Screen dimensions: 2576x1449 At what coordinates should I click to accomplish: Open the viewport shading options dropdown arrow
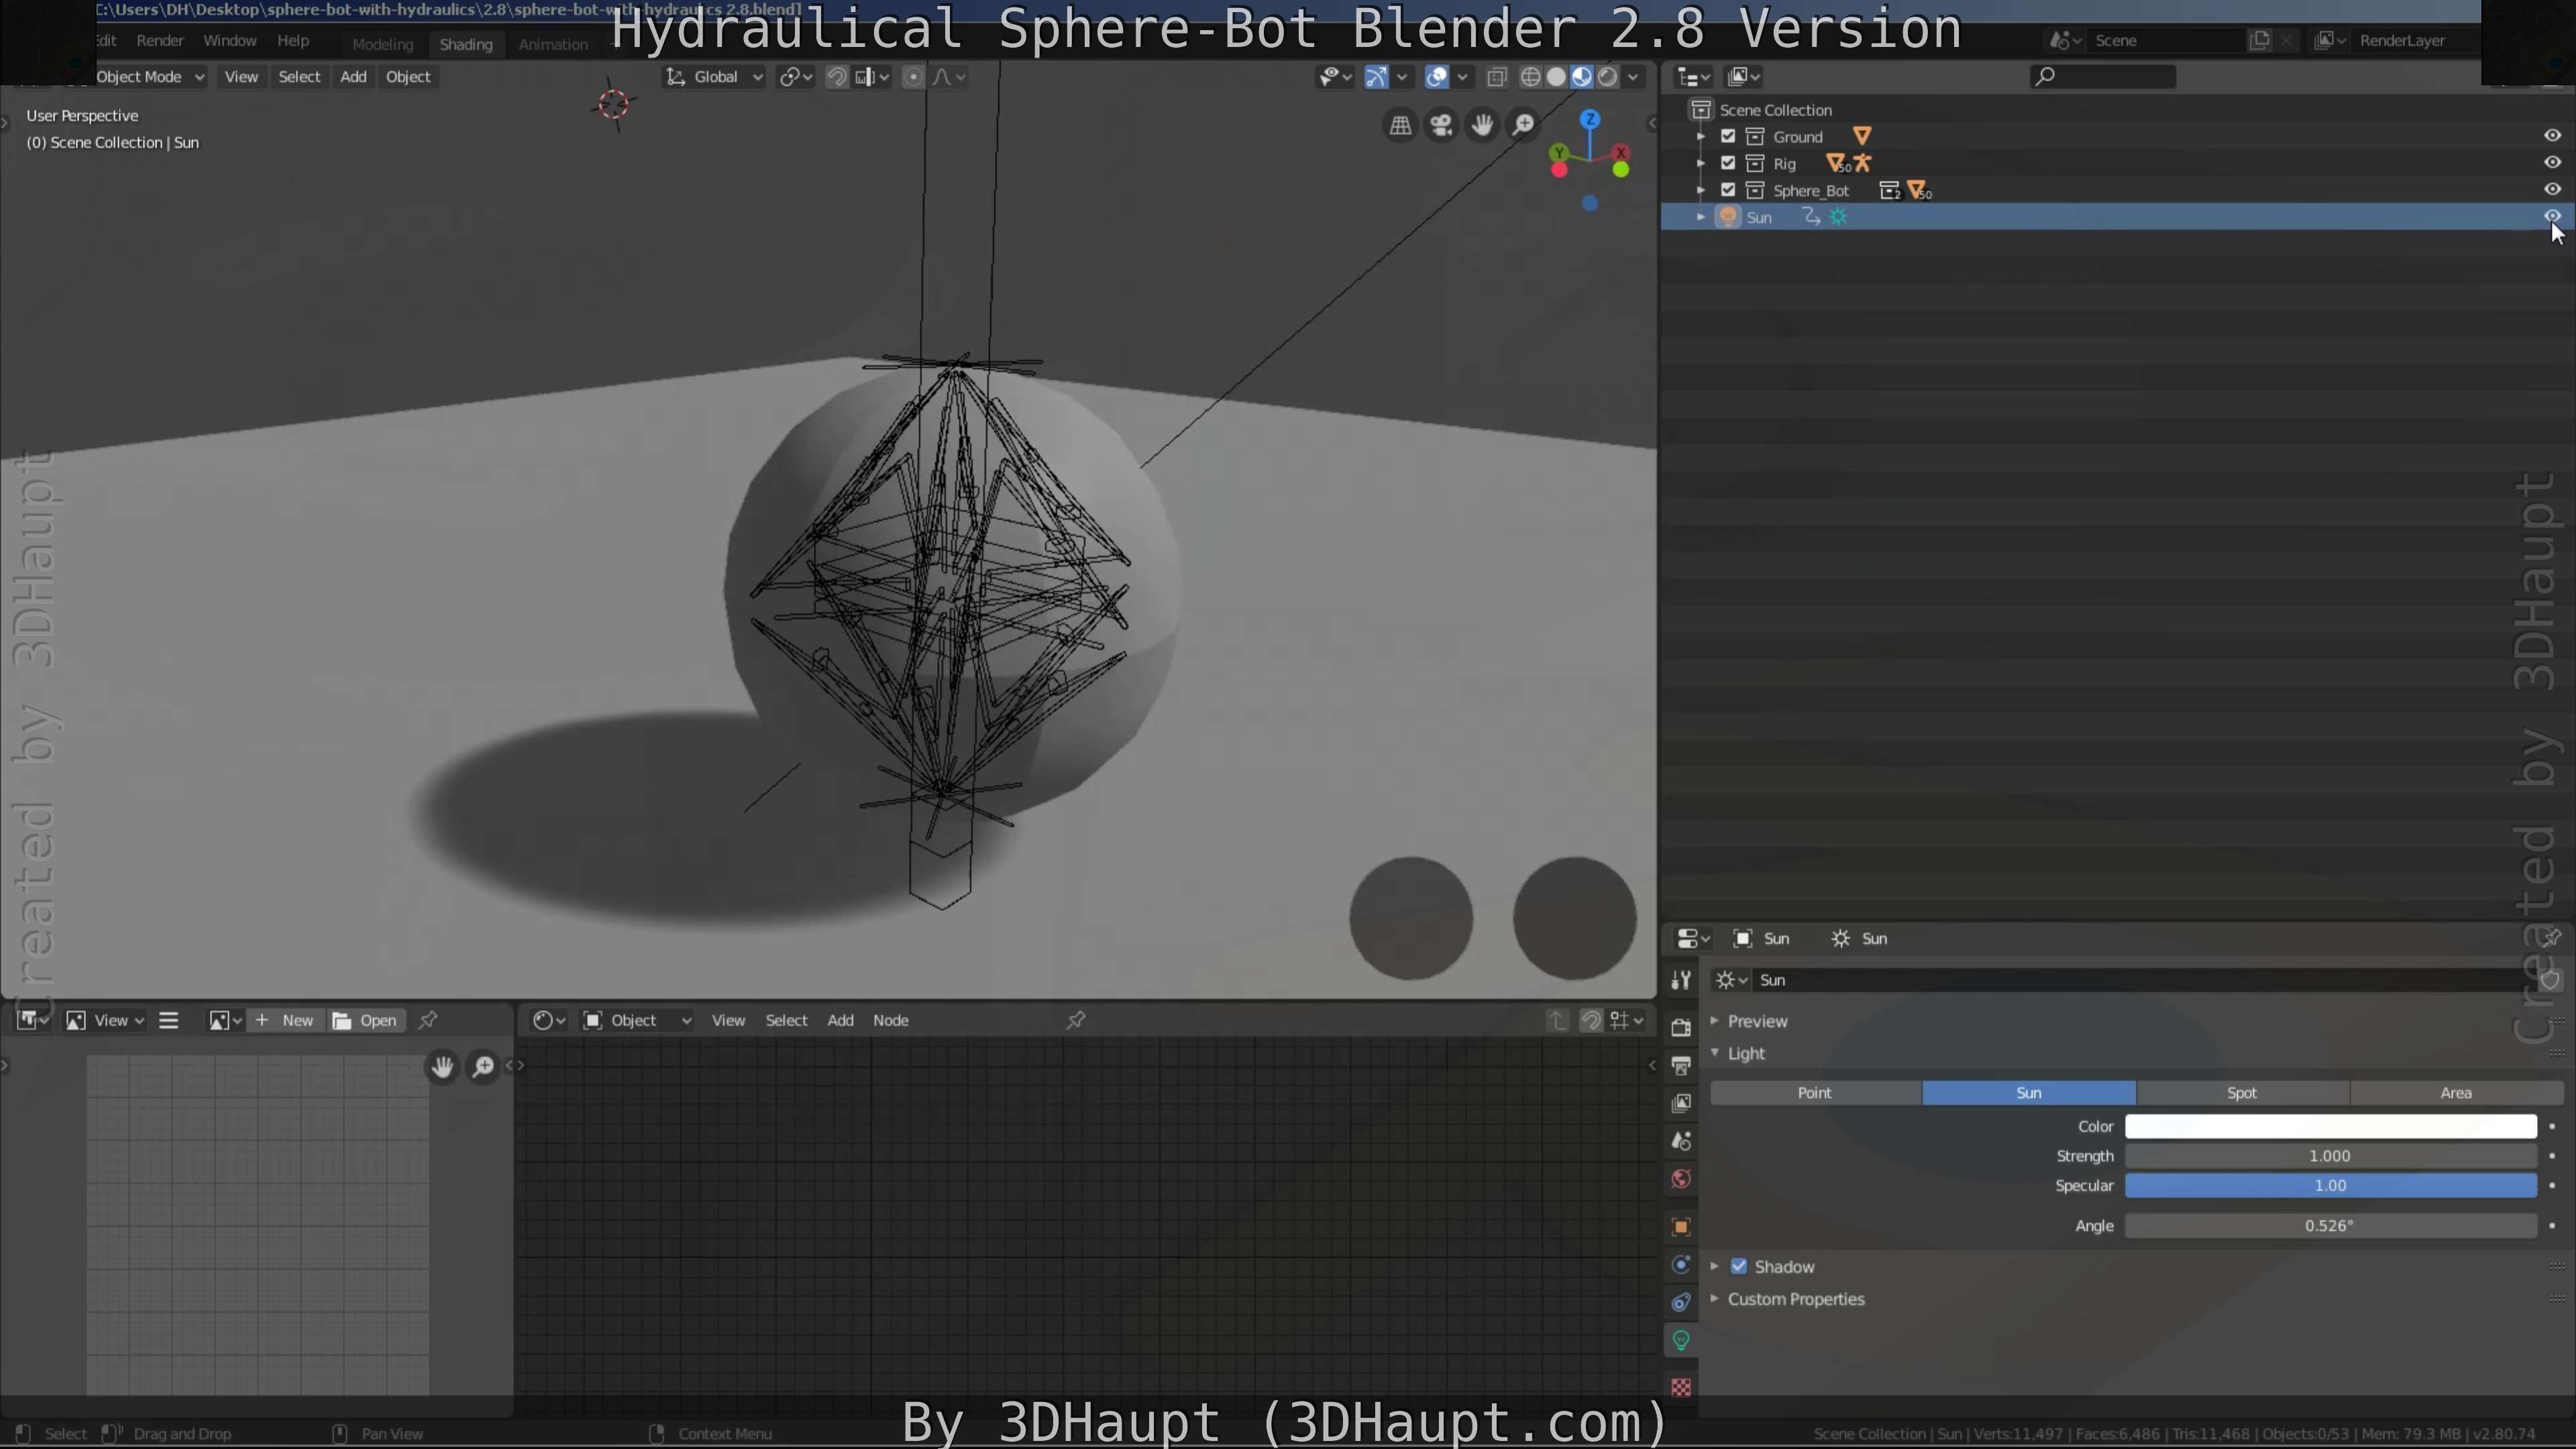pyautogui.click(x=1634, y=77)
